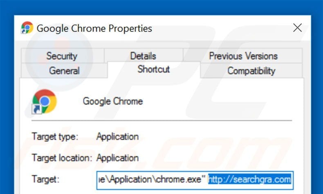Switch to the Security tab
This screenshot has height=194, width=323.
point(63,56)
